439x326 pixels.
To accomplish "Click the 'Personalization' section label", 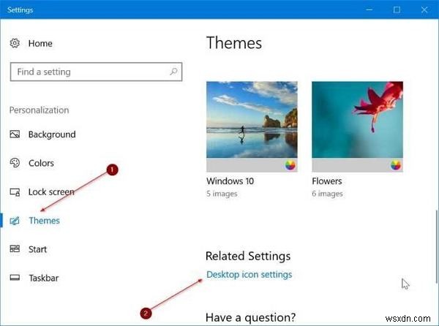I will 40,110.
